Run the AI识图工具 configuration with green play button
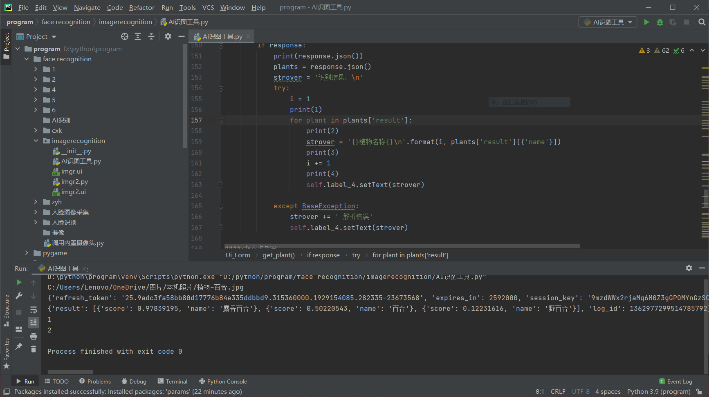Screen dimensions: 709x397 point(646,22)
